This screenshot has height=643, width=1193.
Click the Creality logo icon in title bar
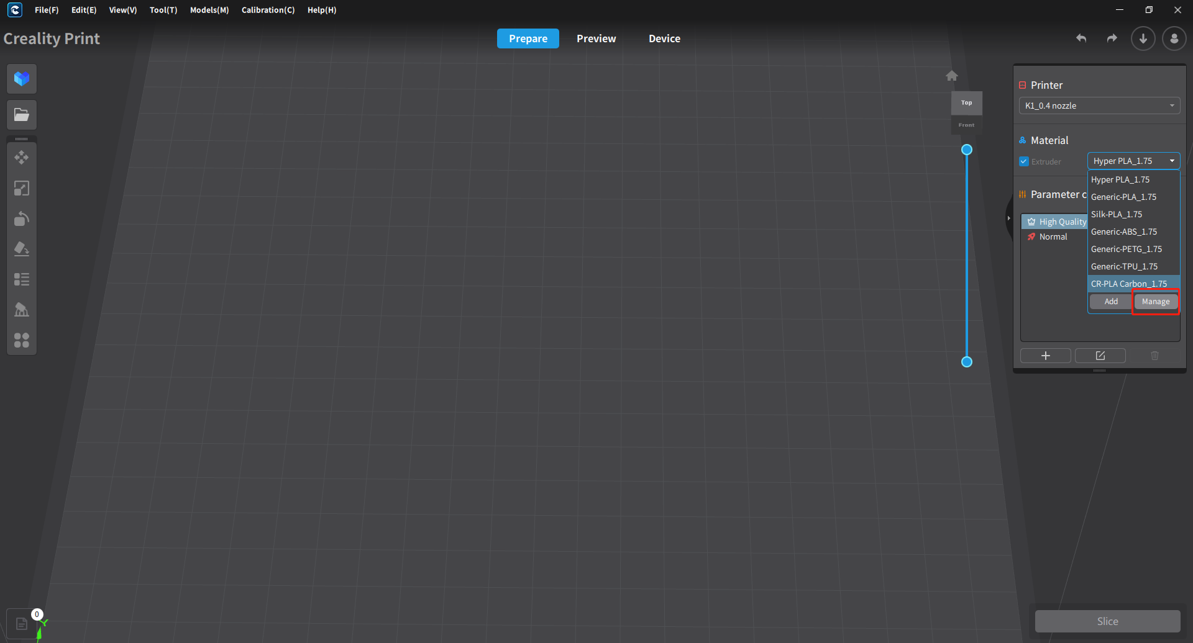pos(15,10)
